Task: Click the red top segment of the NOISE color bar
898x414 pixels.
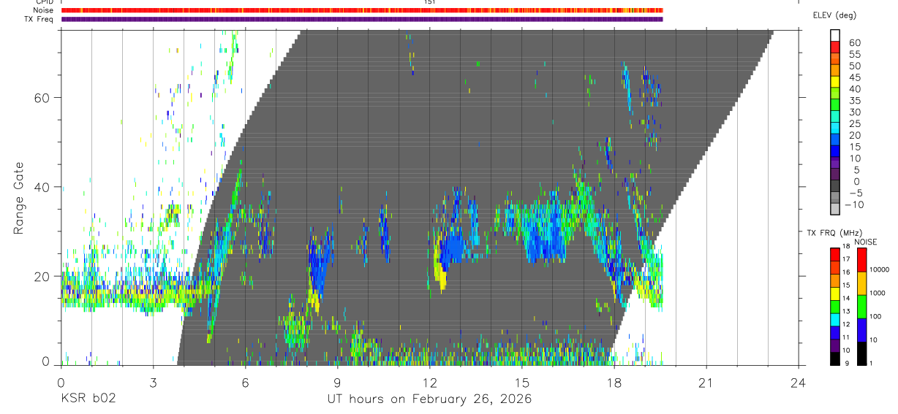Action: 862,260
